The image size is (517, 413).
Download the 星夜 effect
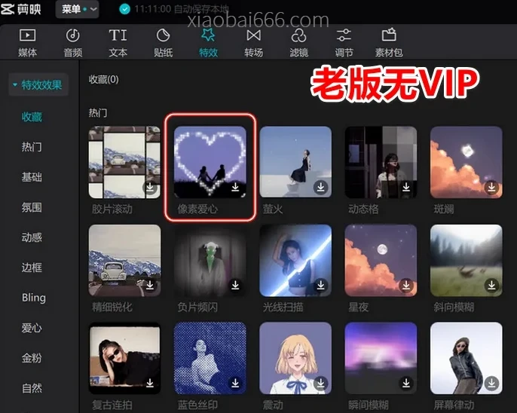(x=406, y=285)
